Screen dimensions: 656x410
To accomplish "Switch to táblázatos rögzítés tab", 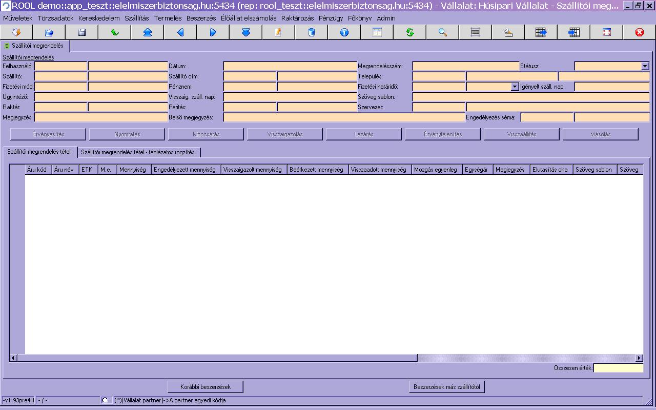I will pyautogui.click(x=138, y=152).
